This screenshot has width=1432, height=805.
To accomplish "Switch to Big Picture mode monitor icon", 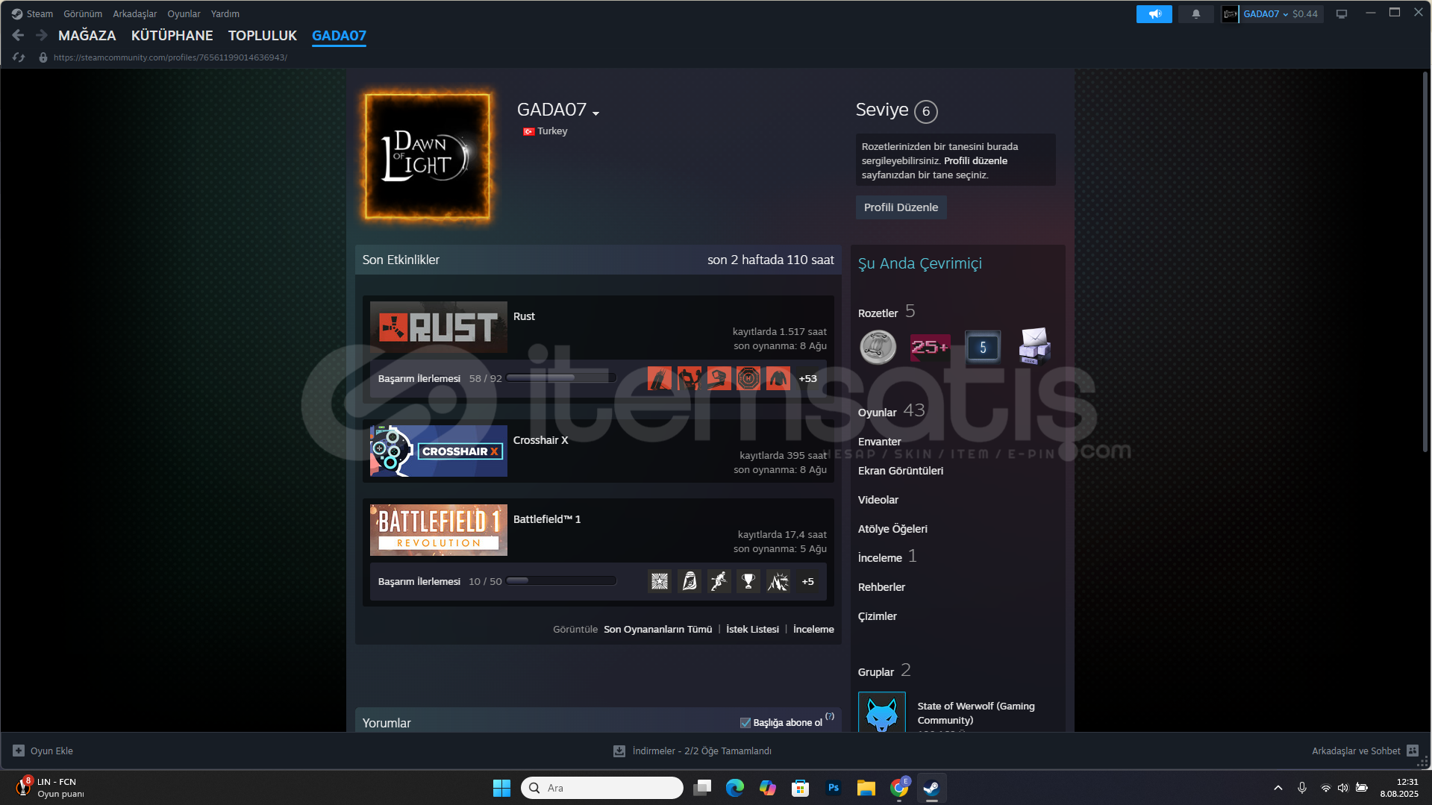I will [x=1341, y=14].
